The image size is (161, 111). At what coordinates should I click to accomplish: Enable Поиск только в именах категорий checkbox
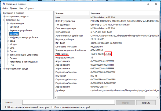tap(53, 107)
